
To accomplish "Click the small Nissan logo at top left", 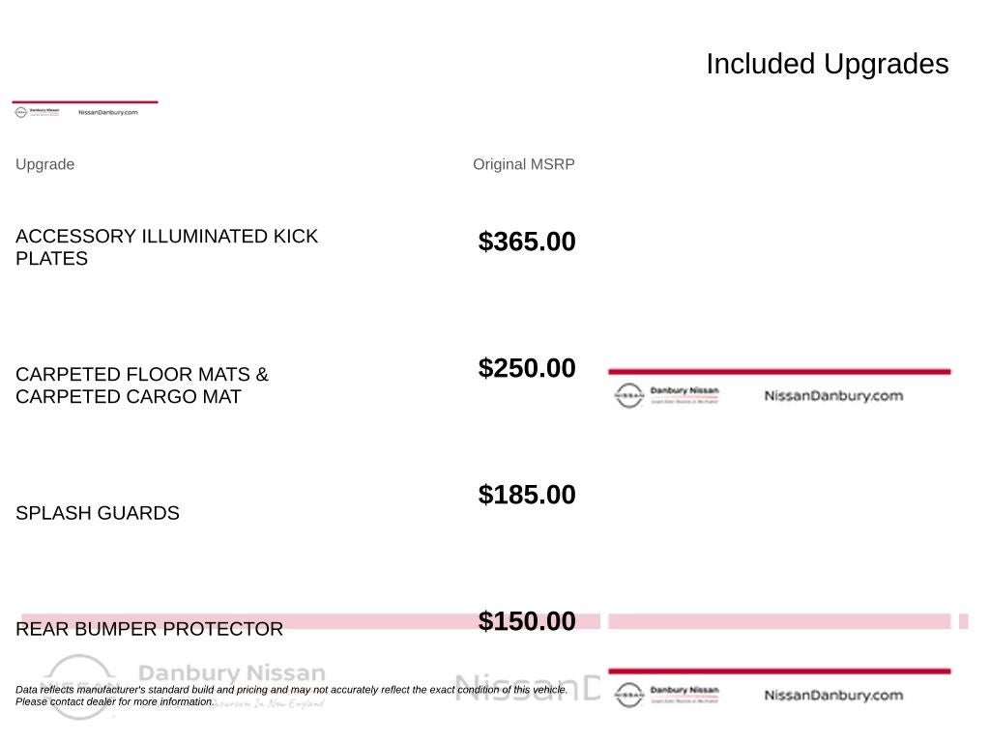I will coord(21,112).
